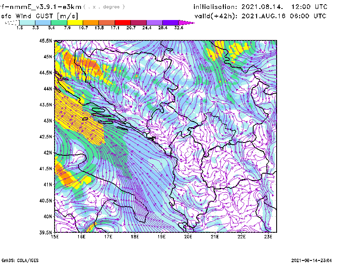Screen dimensions: 341x263
Task: Click the yellow legend swatch
Action: [x=75, y=23]
